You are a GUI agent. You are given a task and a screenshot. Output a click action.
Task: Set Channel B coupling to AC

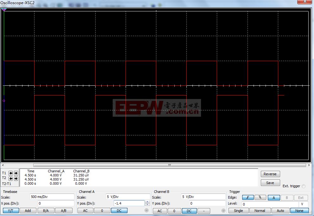point(160,211)
